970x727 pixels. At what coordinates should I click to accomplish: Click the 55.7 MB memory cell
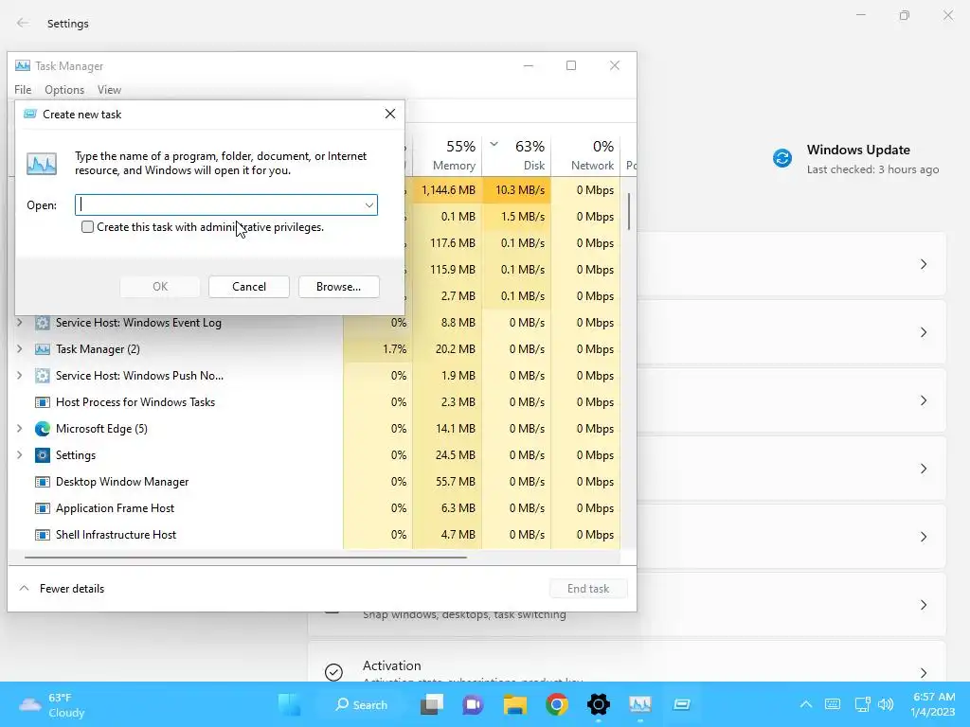coord(447,482)
